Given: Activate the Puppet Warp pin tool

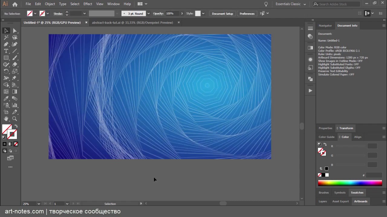Looking at the screenshot, I should (x=15, y=78).
